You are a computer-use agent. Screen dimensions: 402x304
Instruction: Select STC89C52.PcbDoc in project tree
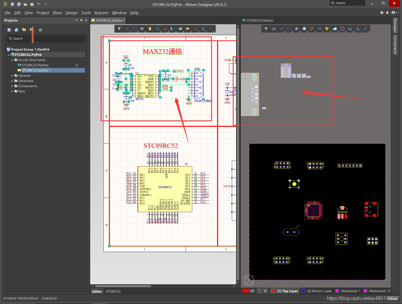pos(35,65)
